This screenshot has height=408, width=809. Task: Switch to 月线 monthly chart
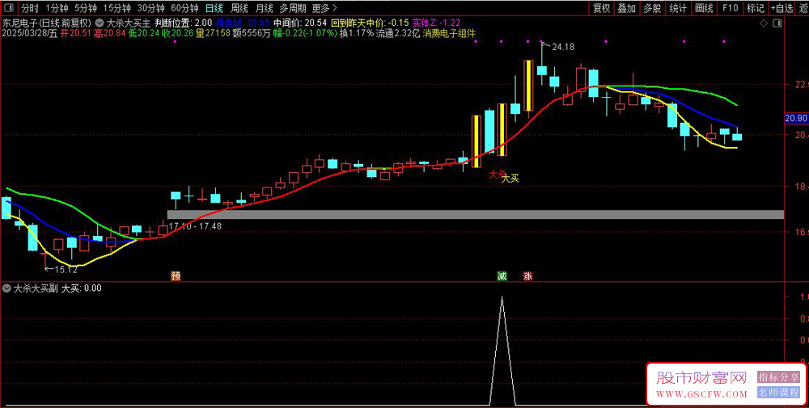point(265,8)
